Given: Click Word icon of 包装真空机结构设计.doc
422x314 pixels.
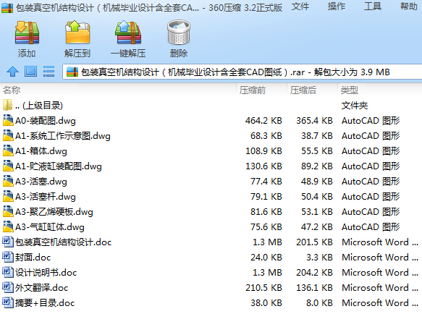Looking at the screenshot, I should 8,242.
